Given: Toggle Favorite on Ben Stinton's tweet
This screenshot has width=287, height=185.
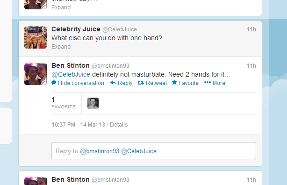Looking at the screenshot, I should 188,83.
